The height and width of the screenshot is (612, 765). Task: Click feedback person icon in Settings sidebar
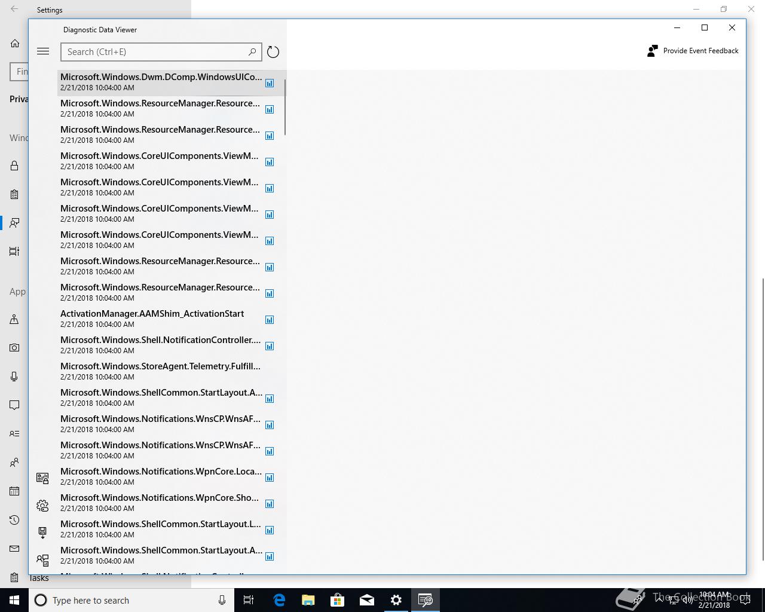coord(14,223)
